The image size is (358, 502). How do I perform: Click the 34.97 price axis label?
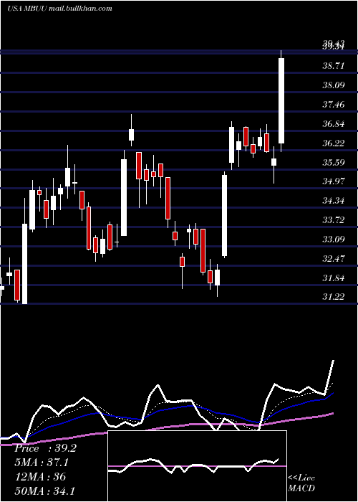click(334, 181)
